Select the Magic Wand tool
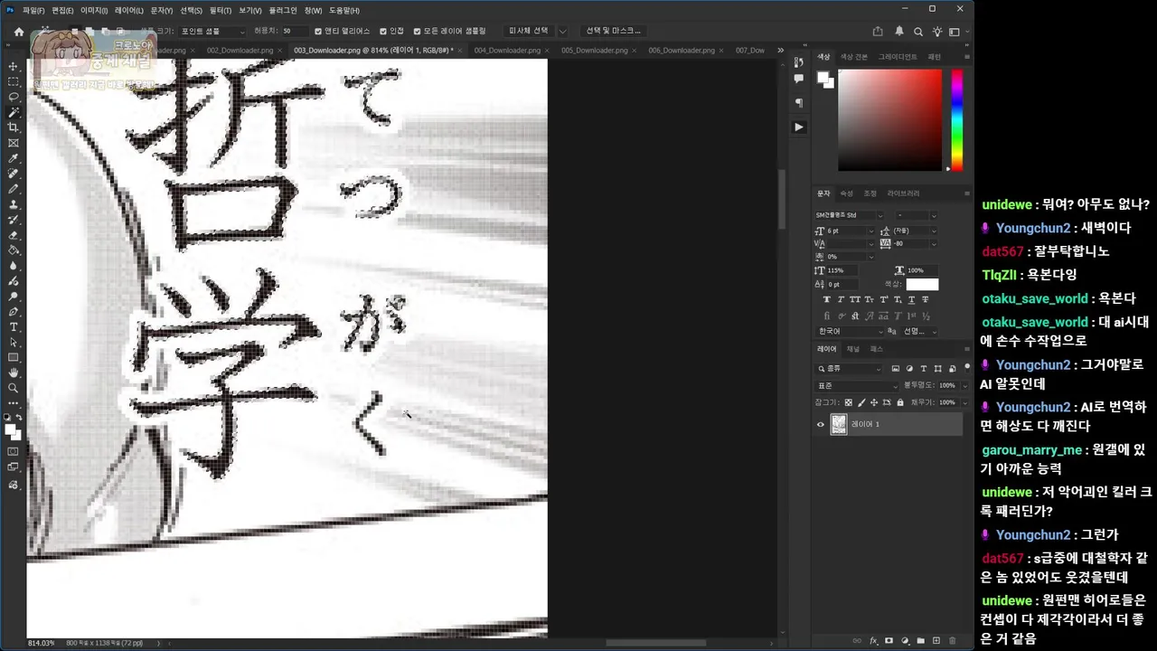 pyautogui.click(x=14, y=112)
